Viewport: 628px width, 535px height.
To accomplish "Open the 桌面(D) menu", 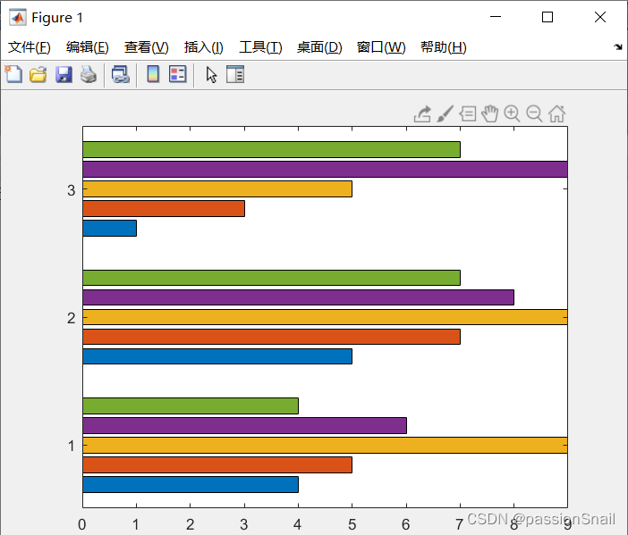I will [x=319, y=47].
